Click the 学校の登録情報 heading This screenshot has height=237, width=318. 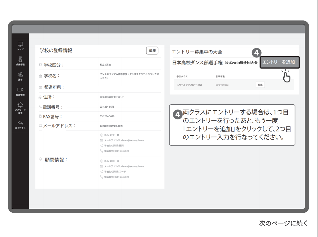(x=56, y=51)
